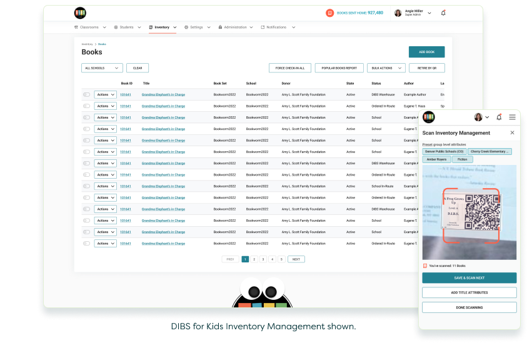
Task: Close the Scan Inventory Management panel
Action: 512,132
